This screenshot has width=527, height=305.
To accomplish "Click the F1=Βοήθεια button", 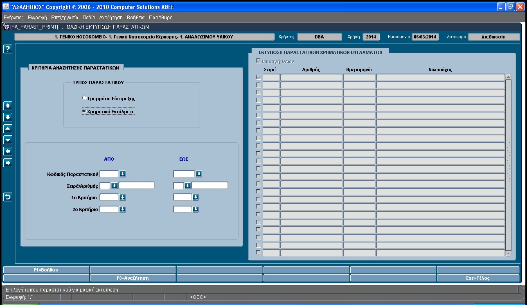I will (x=46, y=270).
